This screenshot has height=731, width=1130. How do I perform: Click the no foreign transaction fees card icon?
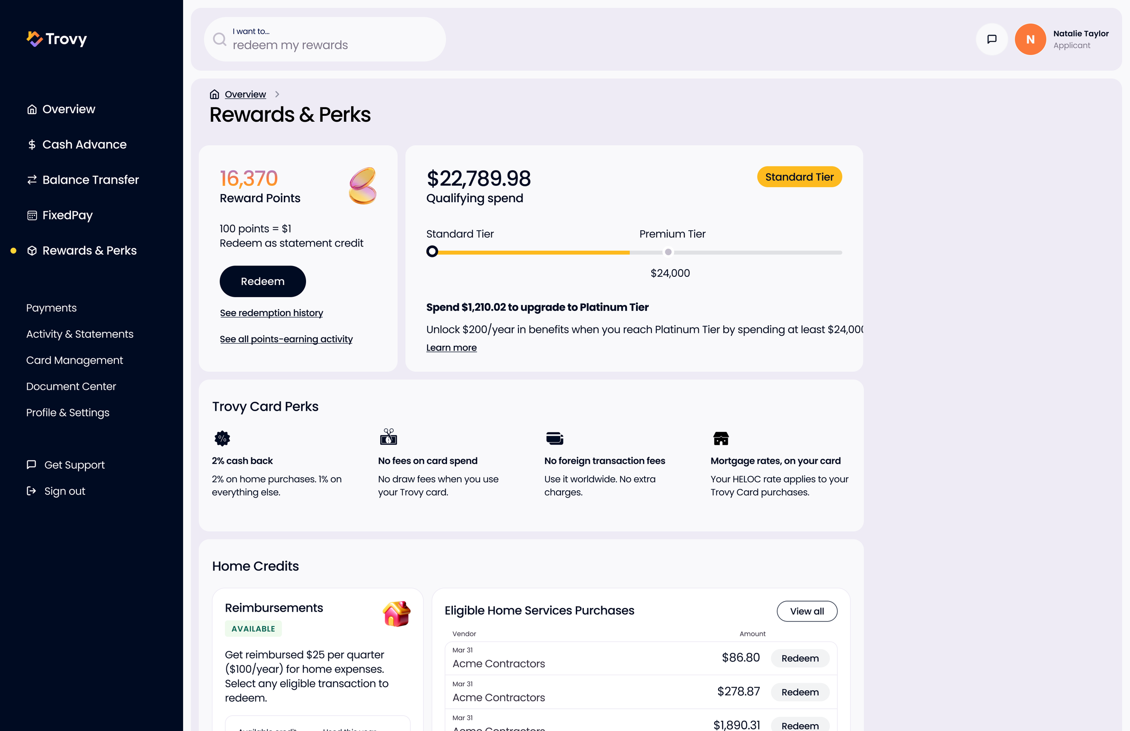pyautogui.click(x=554, y=438)
